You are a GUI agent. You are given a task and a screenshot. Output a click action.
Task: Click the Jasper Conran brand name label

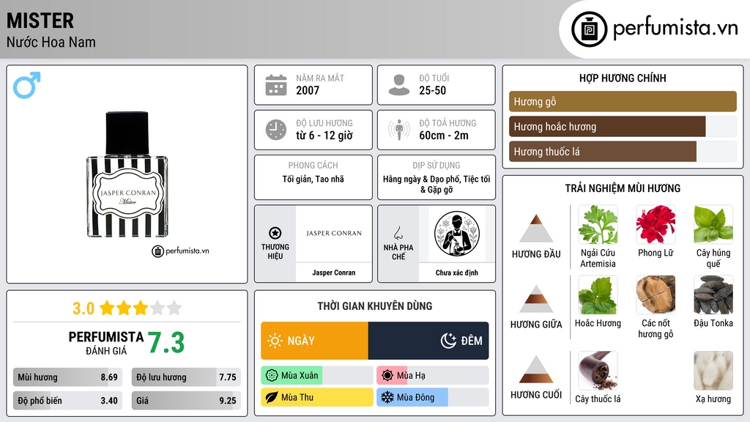click(x=334, y=273)
